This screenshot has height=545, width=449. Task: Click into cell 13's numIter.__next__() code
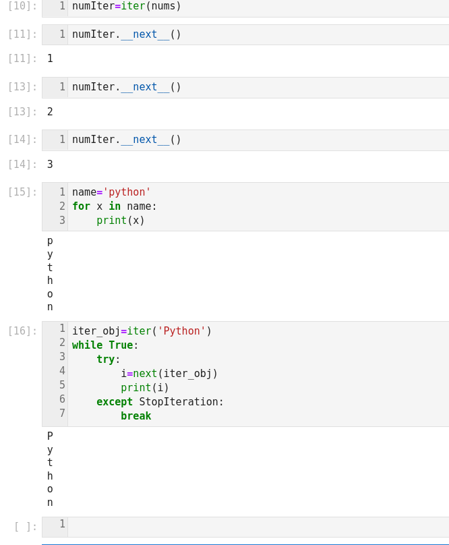point(127,87)
